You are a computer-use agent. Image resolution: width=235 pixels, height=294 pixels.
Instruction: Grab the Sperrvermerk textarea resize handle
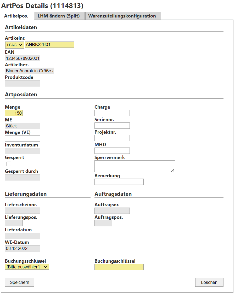click(x=173, y=170)
